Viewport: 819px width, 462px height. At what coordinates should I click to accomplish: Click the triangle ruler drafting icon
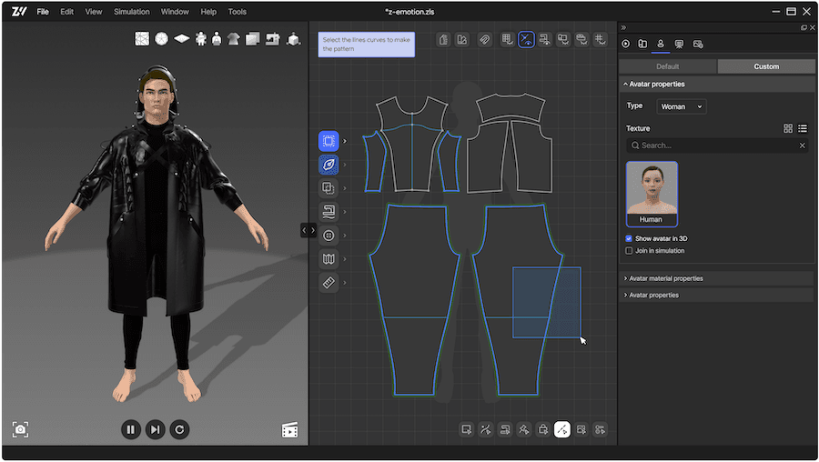[x=462, y=39]
